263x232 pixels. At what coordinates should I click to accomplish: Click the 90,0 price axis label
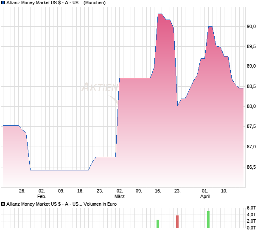coord(251,26)
